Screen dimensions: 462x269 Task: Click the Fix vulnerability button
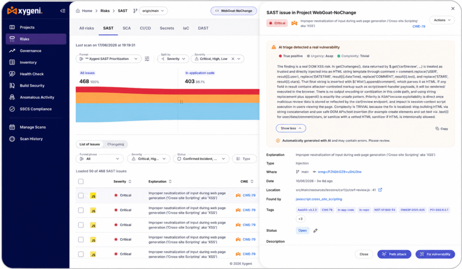(x=435, y=254)
